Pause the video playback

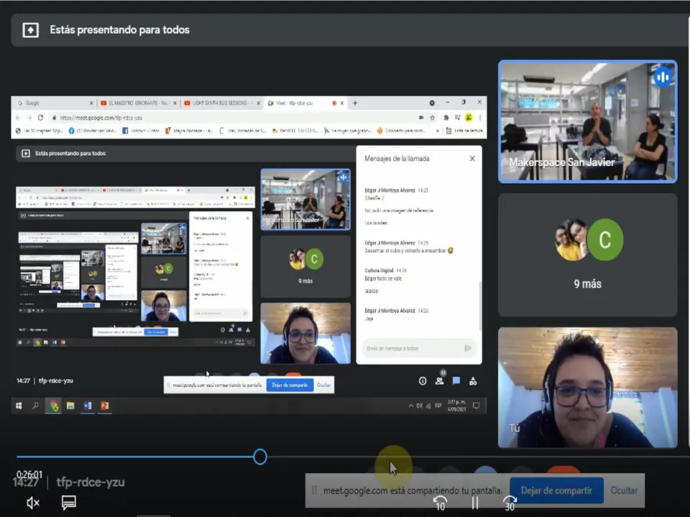click(x=475, y=503)
